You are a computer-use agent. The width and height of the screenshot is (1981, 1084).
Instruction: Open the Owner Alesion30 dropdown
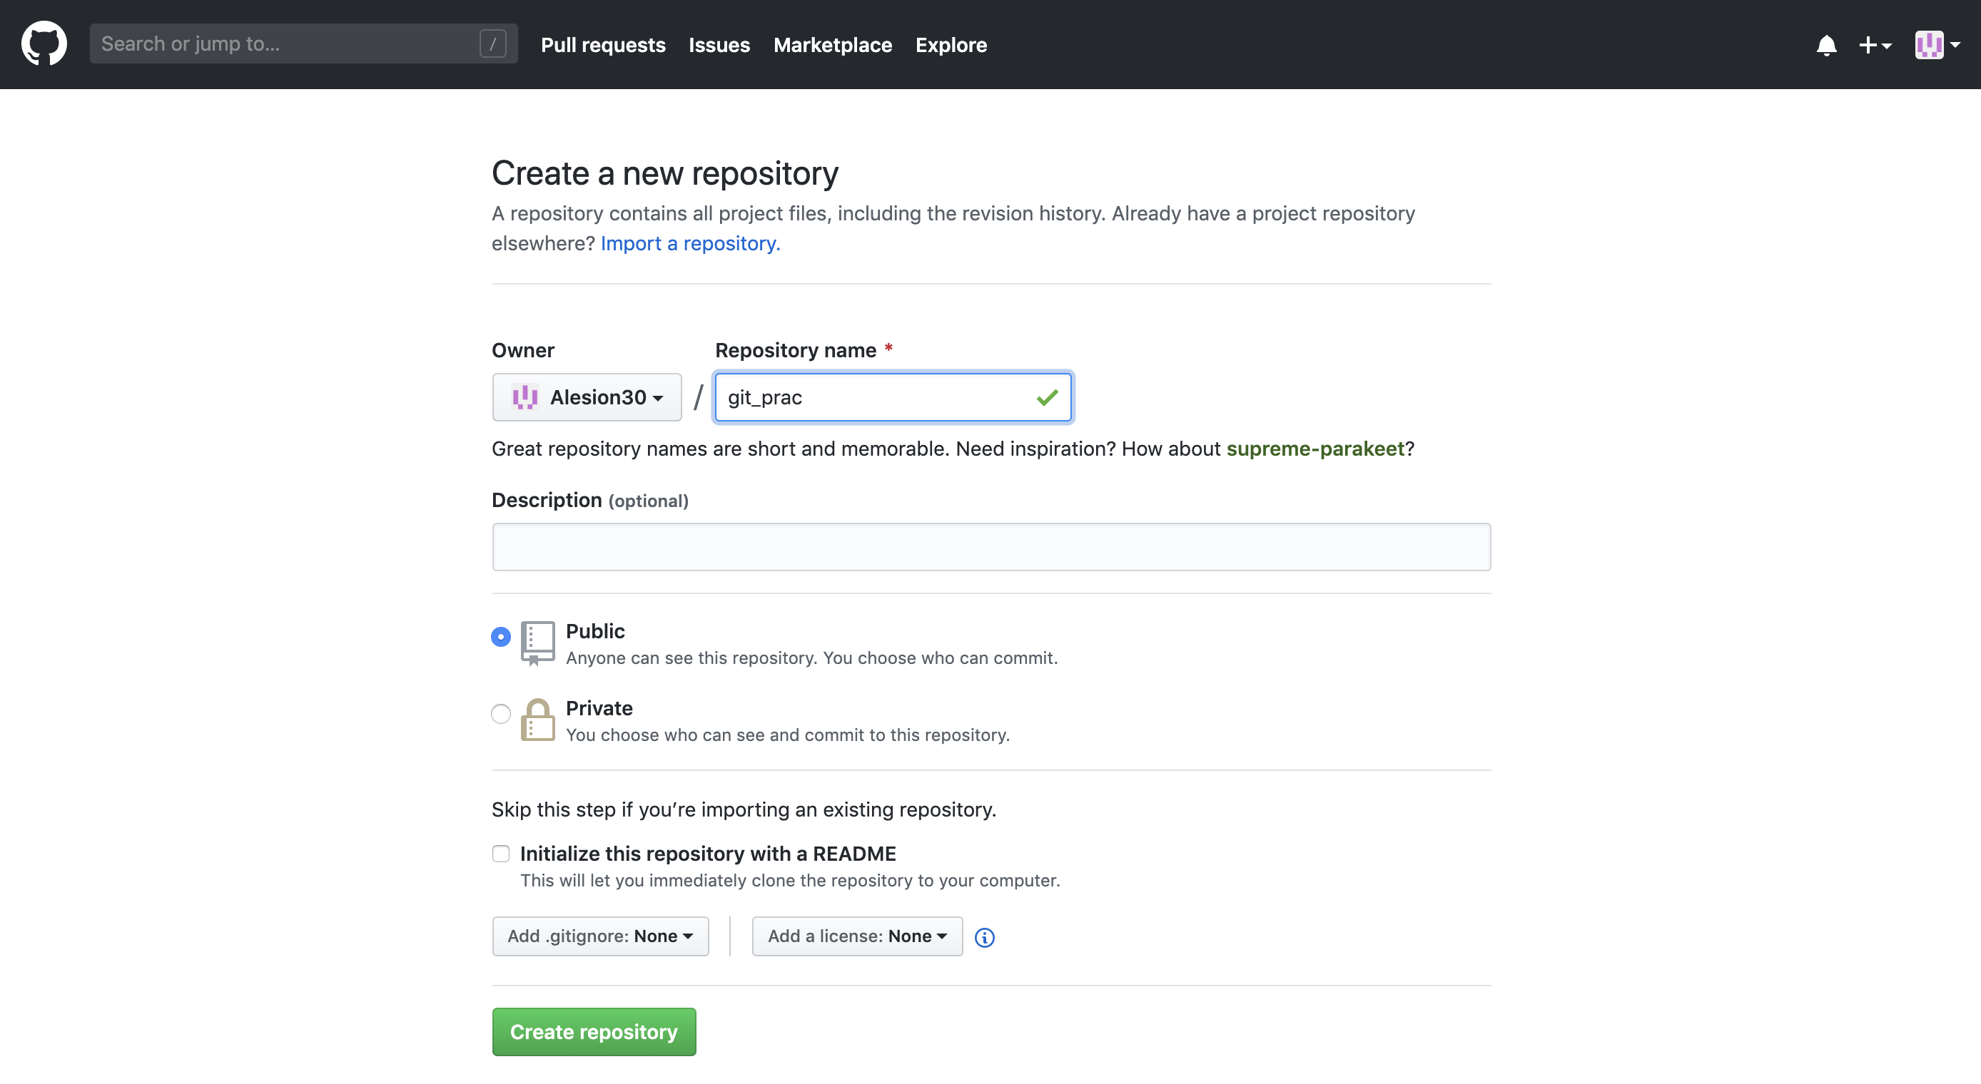587,397
